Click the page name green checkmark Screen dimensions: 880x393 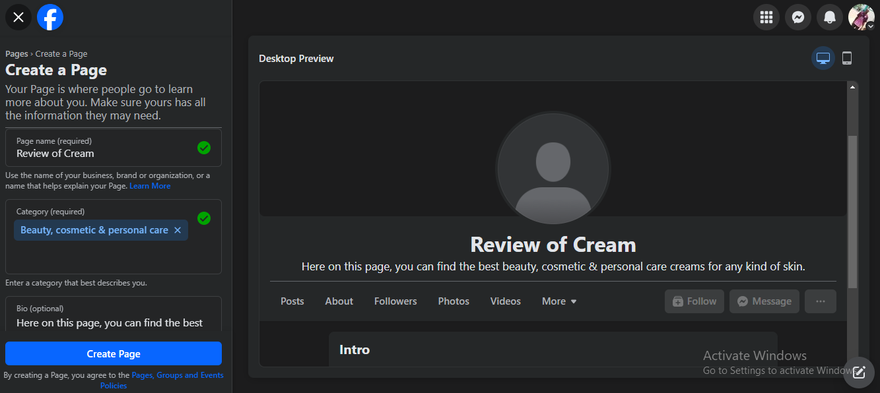pyautogui.click(x=204, y=148)
